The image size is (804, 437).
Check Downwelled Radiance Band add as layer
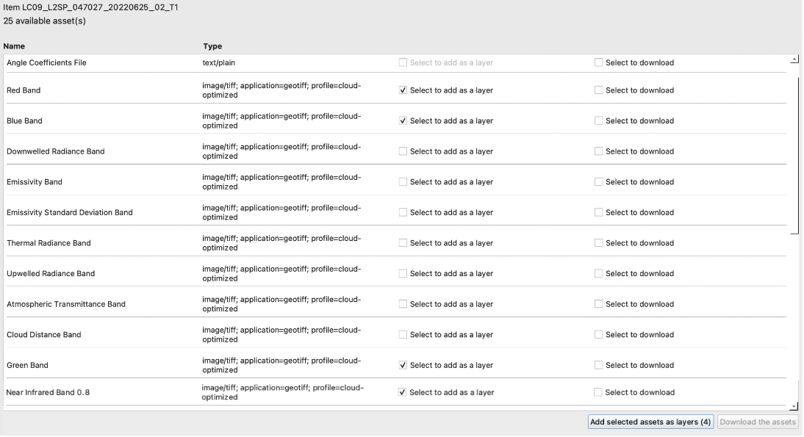tap(403, 151)
